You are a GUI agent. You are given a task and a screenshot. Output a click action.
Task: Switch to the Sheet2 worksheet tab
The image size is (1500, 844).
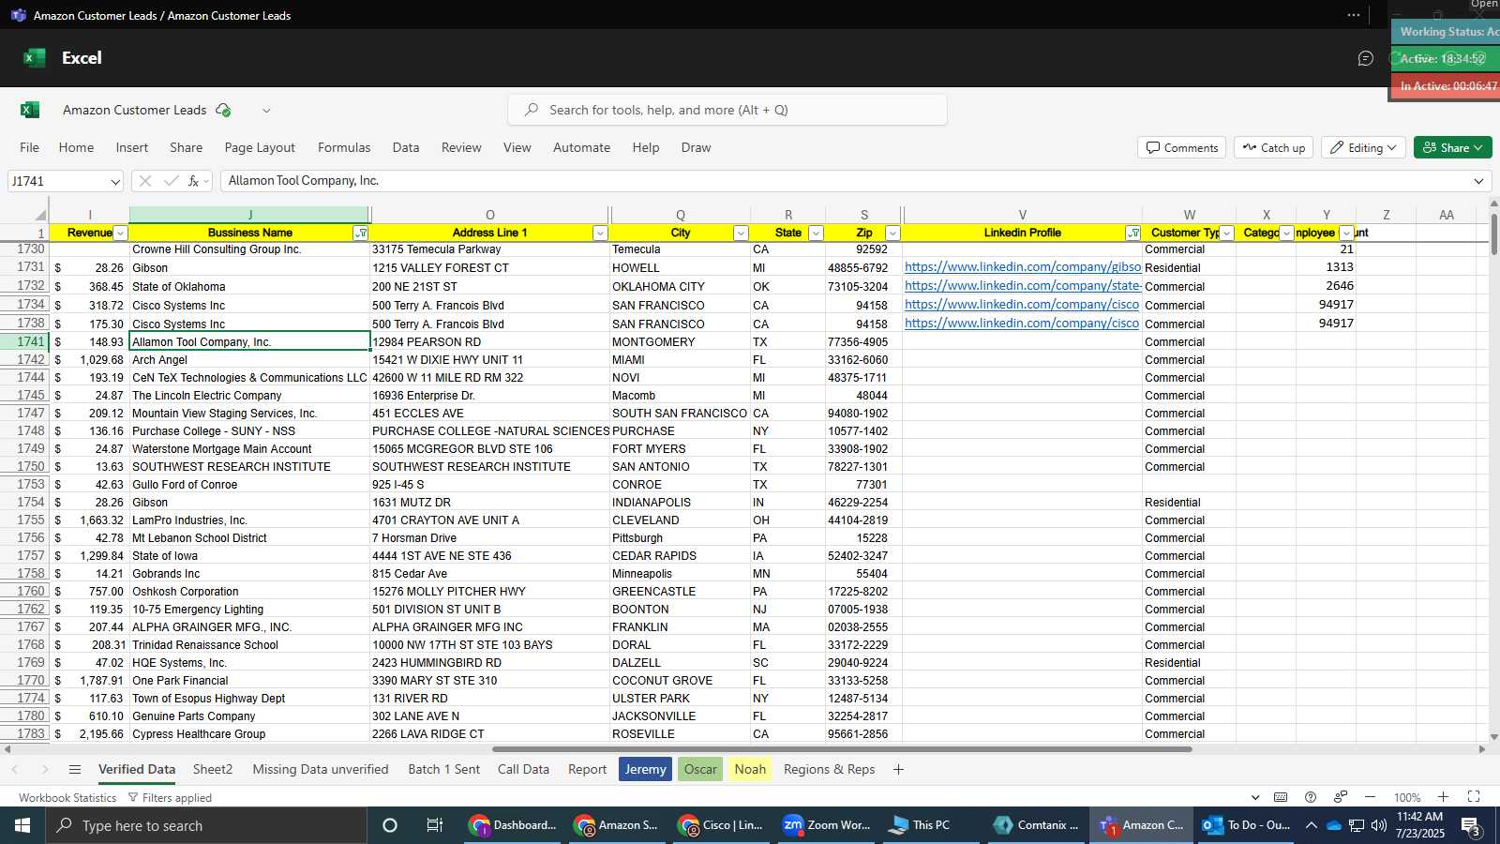click(213, 769)
